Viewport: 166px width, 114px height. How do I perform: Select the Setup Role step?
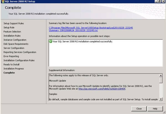9,27
